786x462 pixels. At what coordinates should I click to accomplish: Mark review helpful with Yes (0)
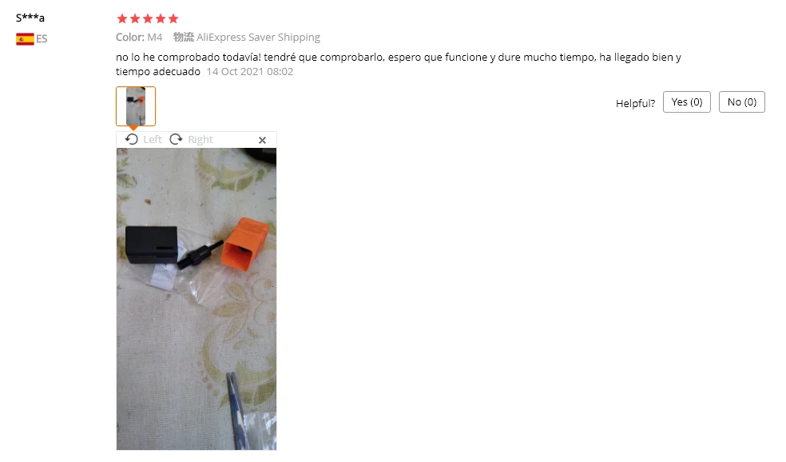point(687,102)
